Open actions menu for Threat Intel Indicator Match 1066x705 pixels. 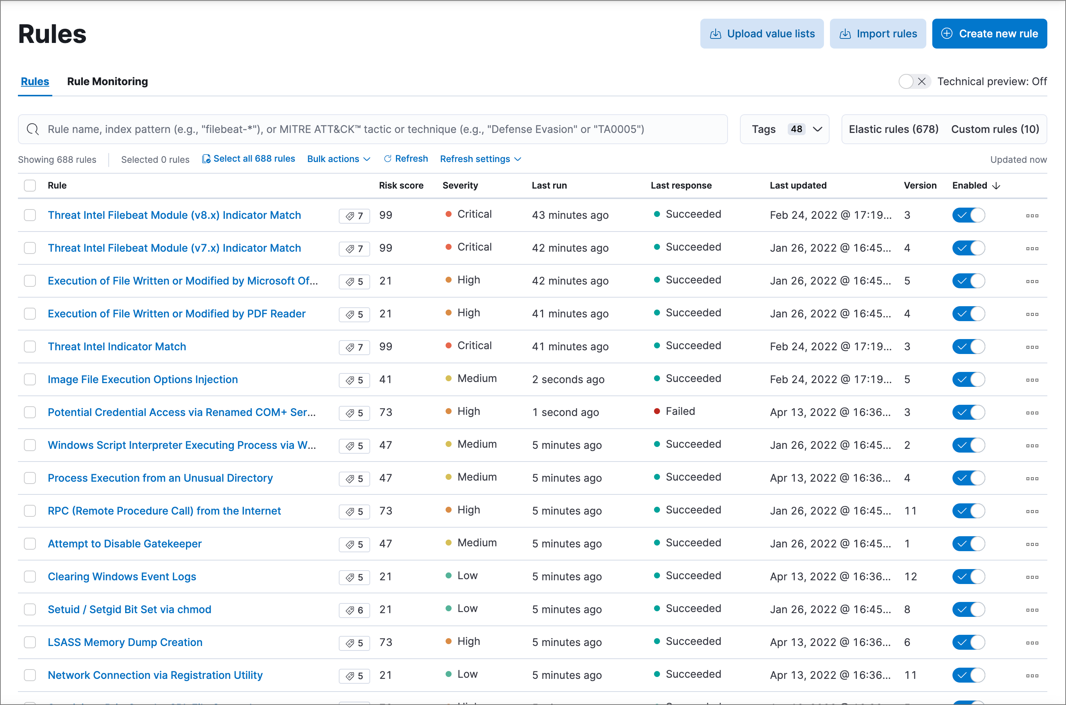pyautogui.click(x=1032, y=347)
